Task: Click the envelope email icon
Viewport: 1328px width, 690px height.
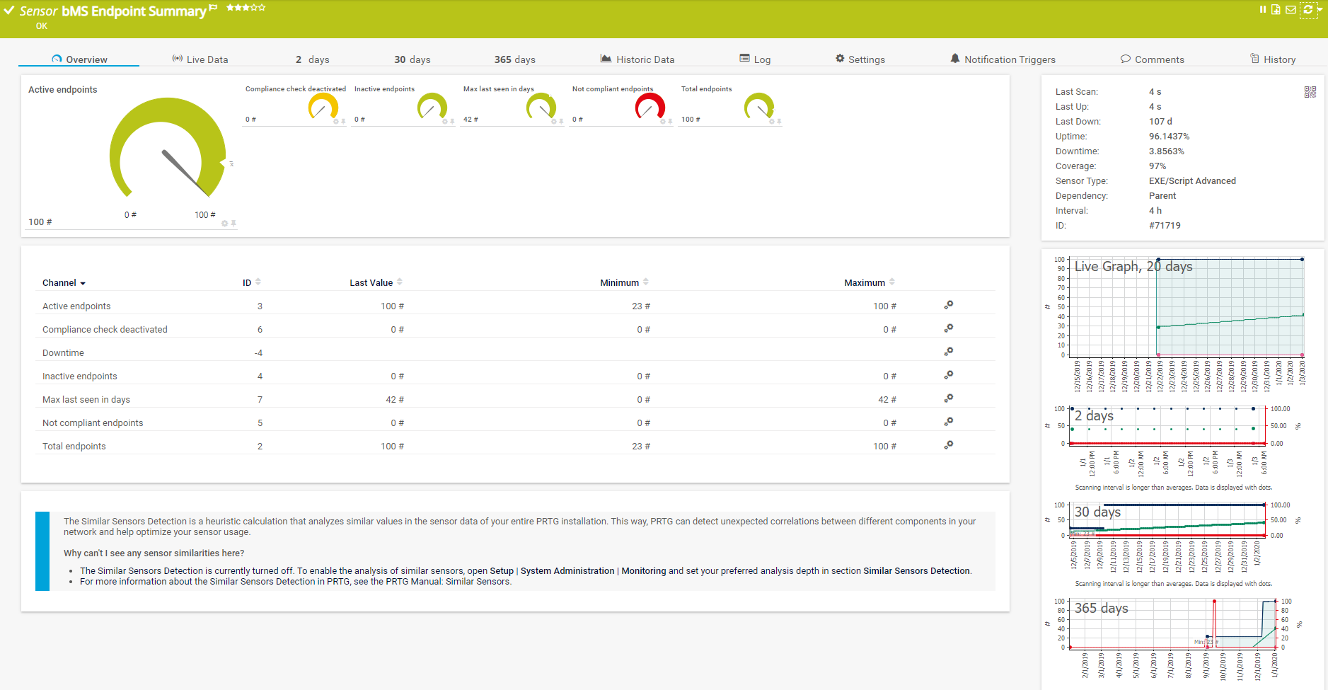Action: 1291,9
